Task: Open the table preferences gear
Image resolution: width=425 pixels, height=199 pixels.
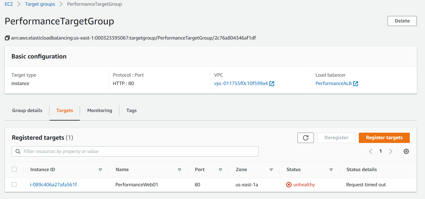Action: (x=406, y=151)
